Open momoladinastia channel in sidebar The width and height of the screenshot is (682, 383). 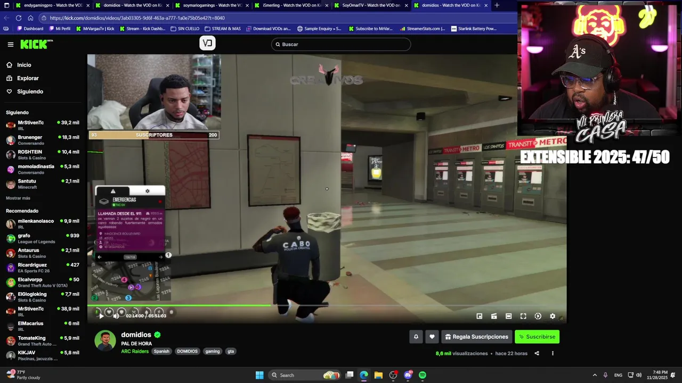pos(43,169)
